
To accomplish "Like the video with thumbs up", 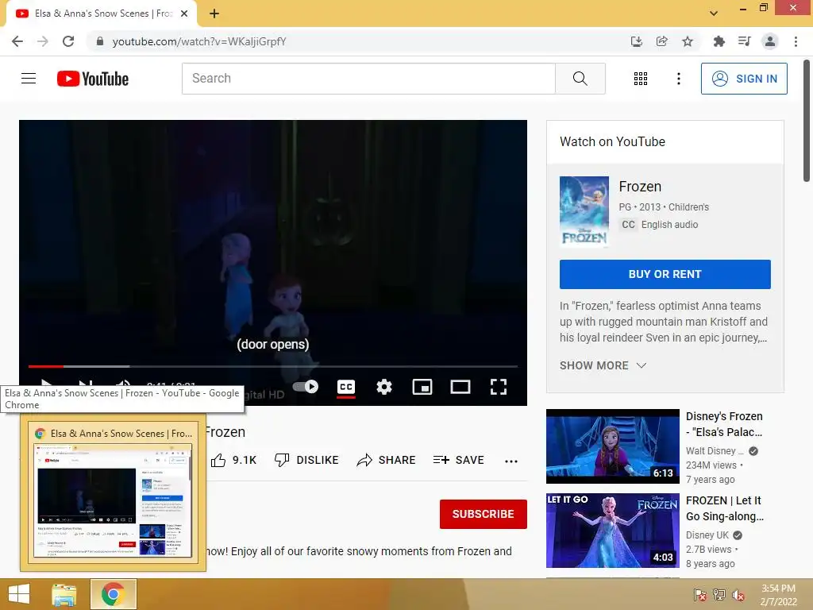I will tap(218, 460).
